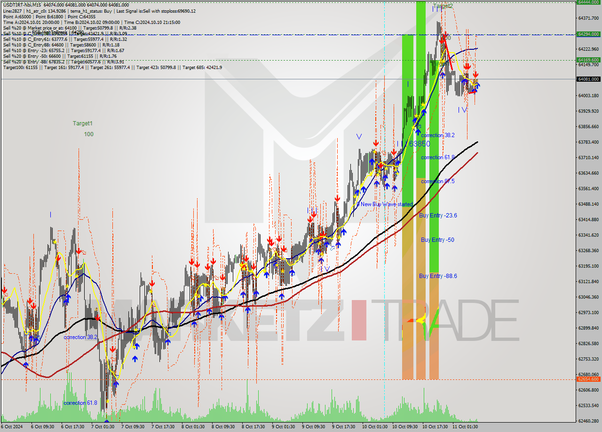Select 'correction 38.2' label beside green bars
Image resolution: width=602 pixels, height=432 pixels.
[x=438, y=135]
